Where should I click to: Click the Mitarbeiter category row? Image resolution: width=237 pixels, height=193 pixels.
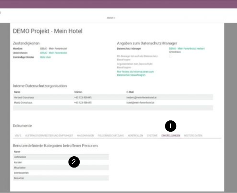pos(61,168)
